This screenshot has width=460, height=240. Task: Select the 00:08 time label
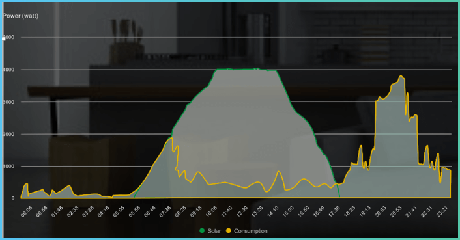[x=27, y=211]
